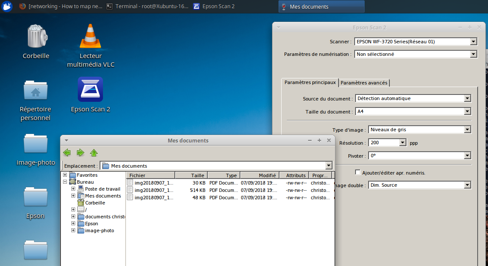488x266 pixels.
Task: Open the Scanner selection dropdown
Action: click(x=474, y=42)
